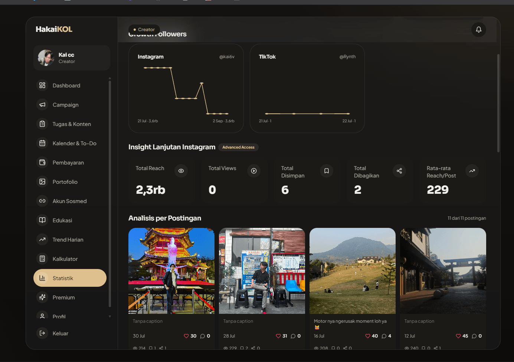Click the play icon in Total Views card

(254, 171)
